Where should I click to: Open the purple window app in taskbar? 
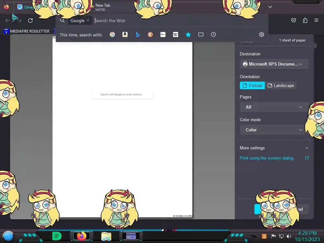click(x=131, y=236)
